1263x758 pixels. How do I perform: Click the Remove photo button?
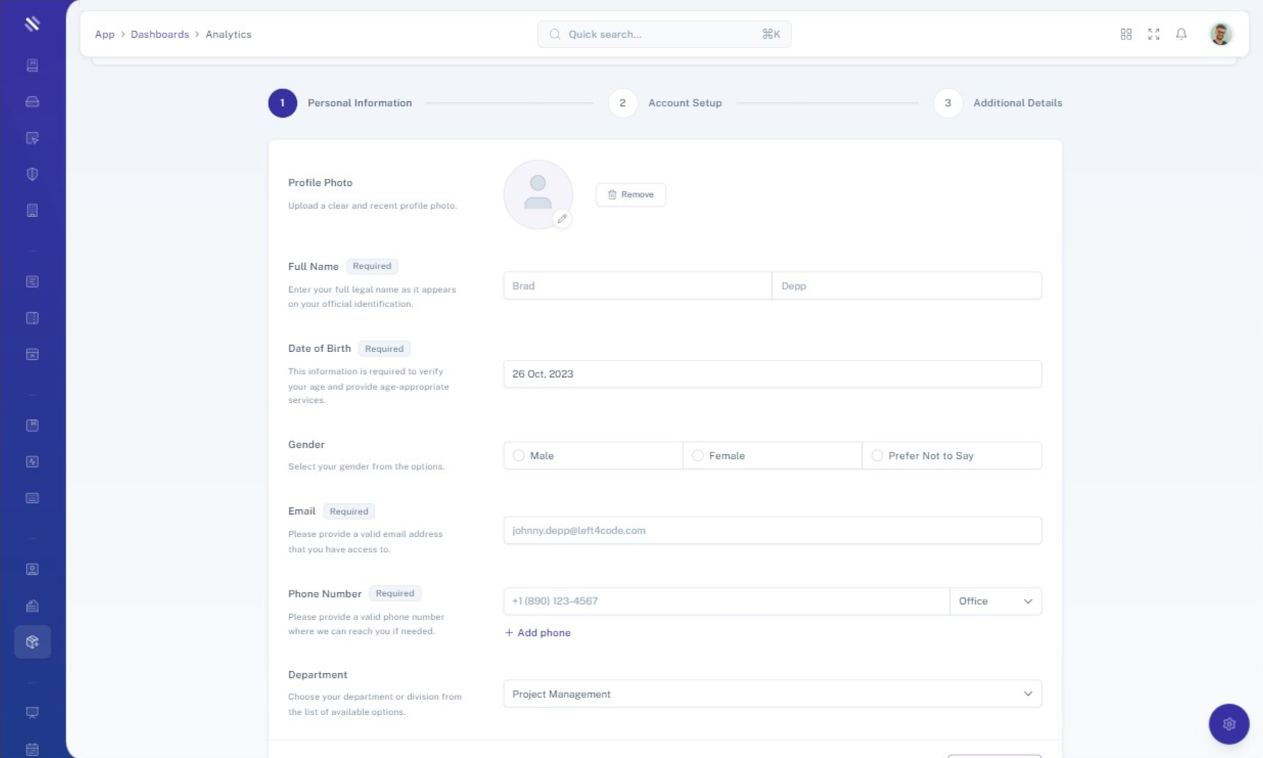click(630, 195)
